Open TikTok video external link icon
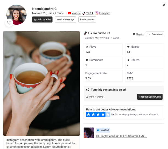Screen dimensions: 168x149 [109, 33]
